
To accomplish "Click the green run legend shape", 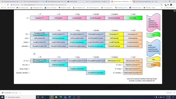I will point(153,35).
